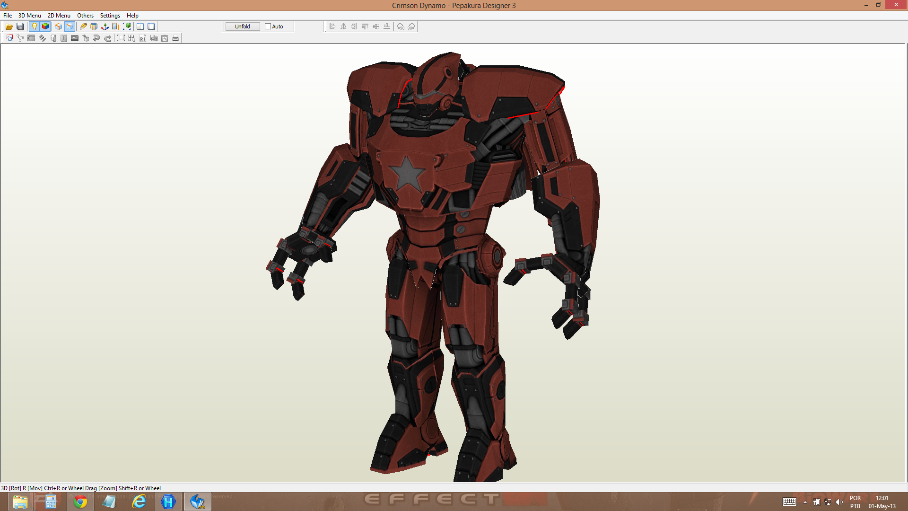Show hidden tray icons arrow

805,502
